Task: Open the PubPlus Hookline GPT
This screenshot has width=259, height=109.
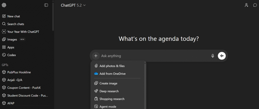Action: click(19, 72)
